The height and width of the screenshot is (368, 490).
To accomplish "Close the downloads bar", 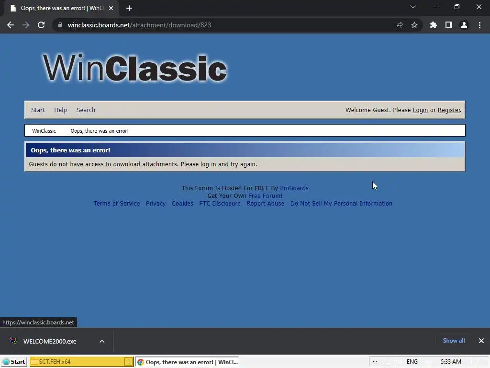I will click(x=481, y=341).
